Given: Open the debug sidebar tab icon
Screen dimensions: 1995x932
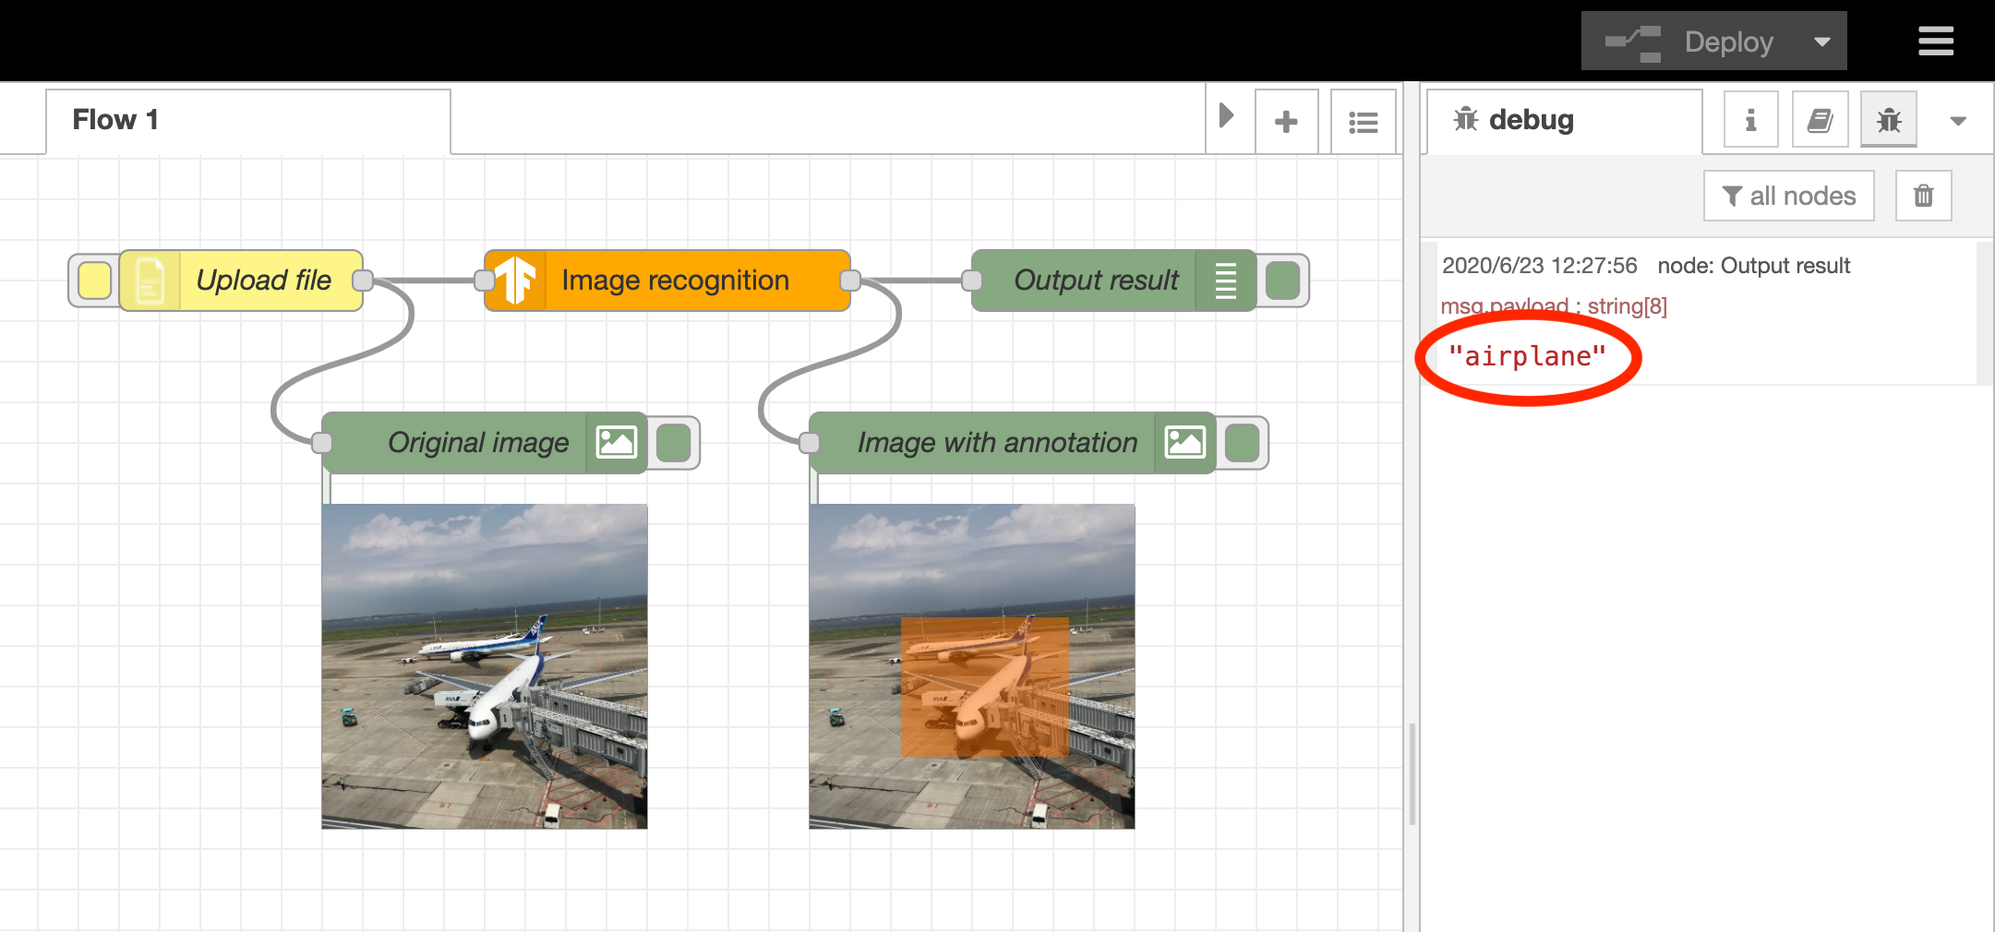Looking at the screenshot, I should 1889,120.
